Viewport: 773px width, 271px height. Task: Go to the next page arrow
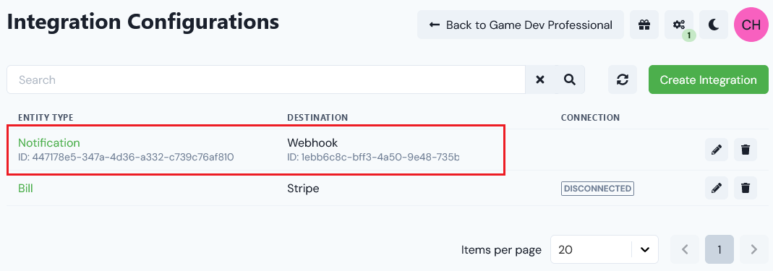pos(753,249)
